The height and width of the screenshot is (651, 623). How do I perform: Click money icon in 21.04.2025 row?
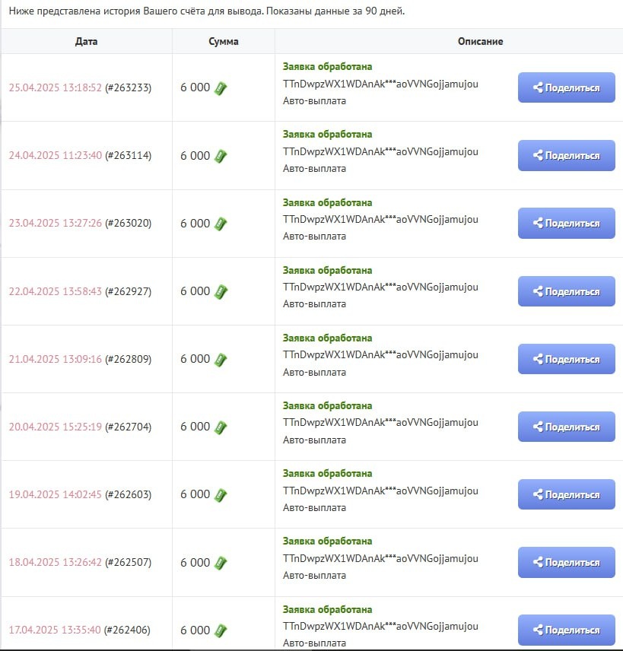click(221, 359)
